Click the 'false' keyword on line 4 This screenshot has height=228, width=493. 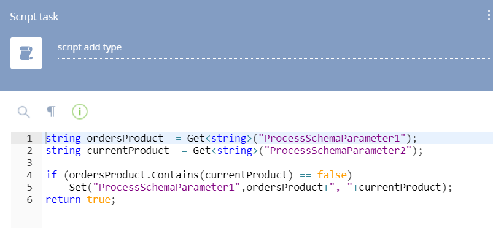click(x=332, y=175)
